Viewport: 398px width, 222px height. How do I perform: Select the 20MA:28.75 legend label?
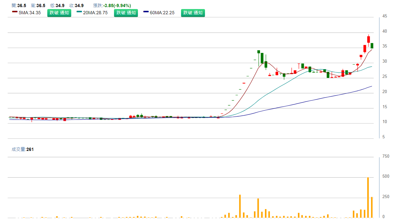96,13
